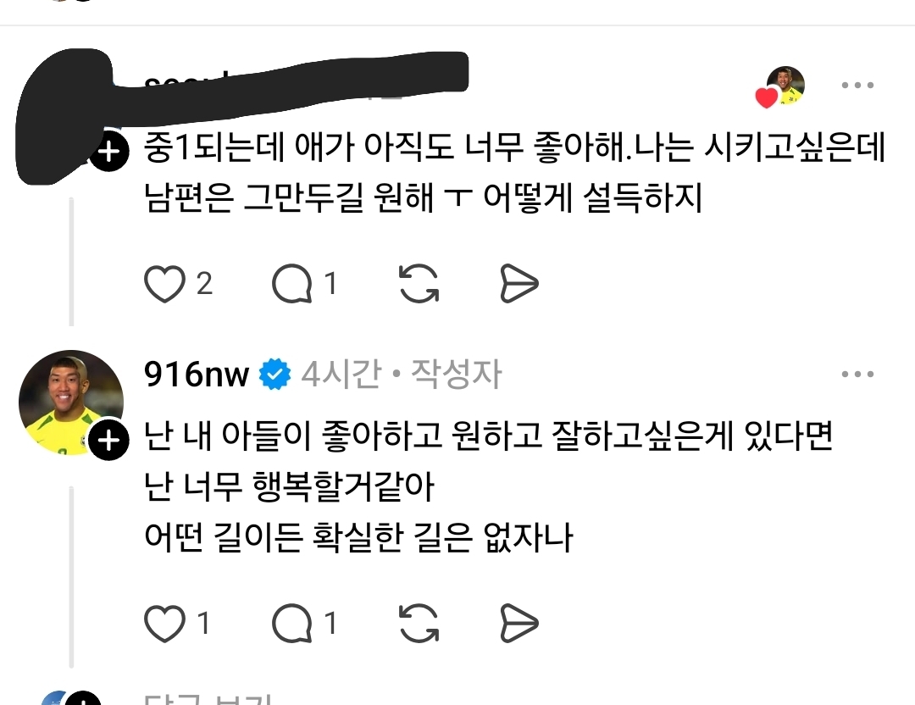This screenshot has height=705, width=915.
Task: Like the 916nw reply
Action: (164, 624)
